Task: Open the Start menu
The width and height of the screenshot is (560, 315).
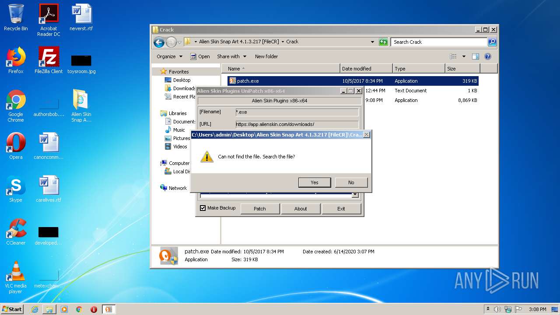Action: (x=12, y=309)
